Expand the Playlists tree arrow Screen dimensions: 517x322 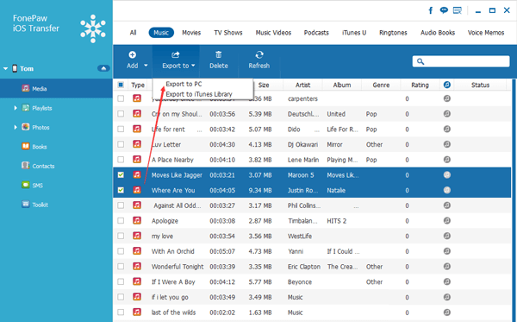tap(16, 108)
